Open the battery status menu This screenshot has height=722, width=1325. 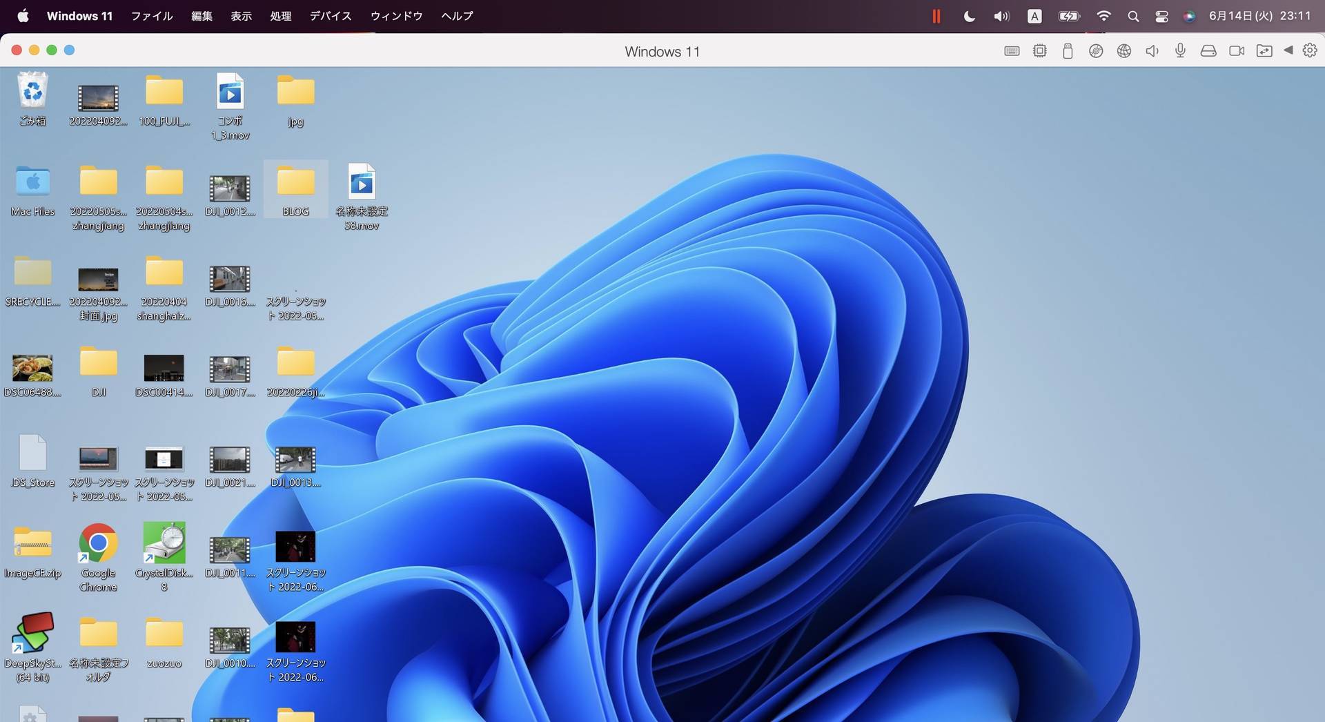click(x=1069, y=16)
